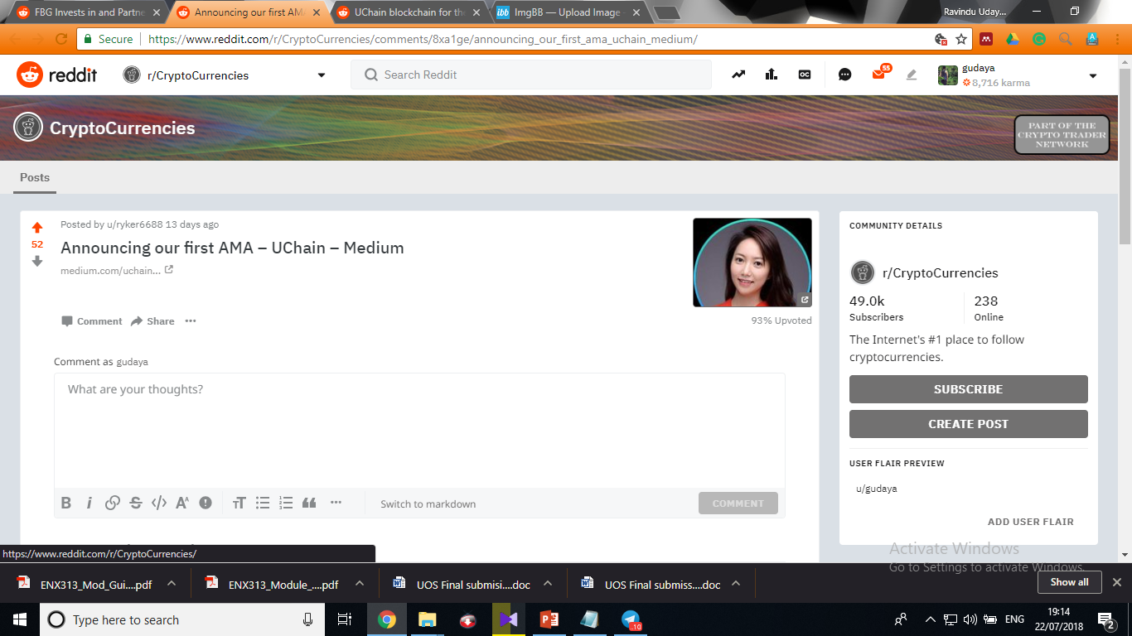
Task: Click the Search Reddit field
Action: [x=531, y=75]
